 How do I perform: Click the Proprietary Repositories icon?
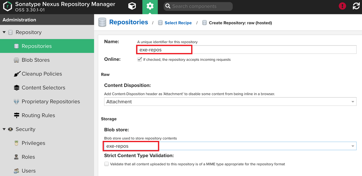[x=16, y=102]
